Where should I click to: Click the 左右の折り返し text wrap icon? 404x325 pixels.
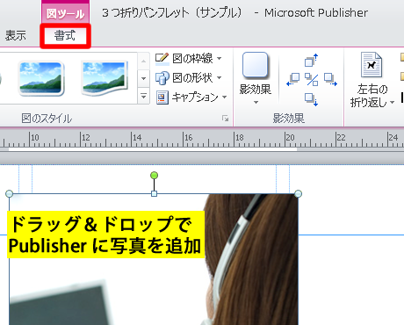[372, 65]
